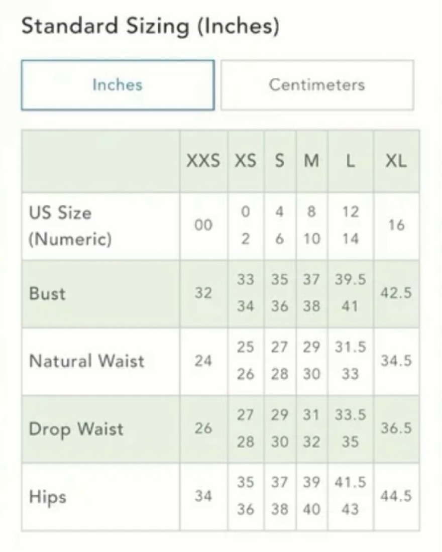Screen dimensions: 442x552
Task: Select the Inches unit tab
Action: point(118,85)
